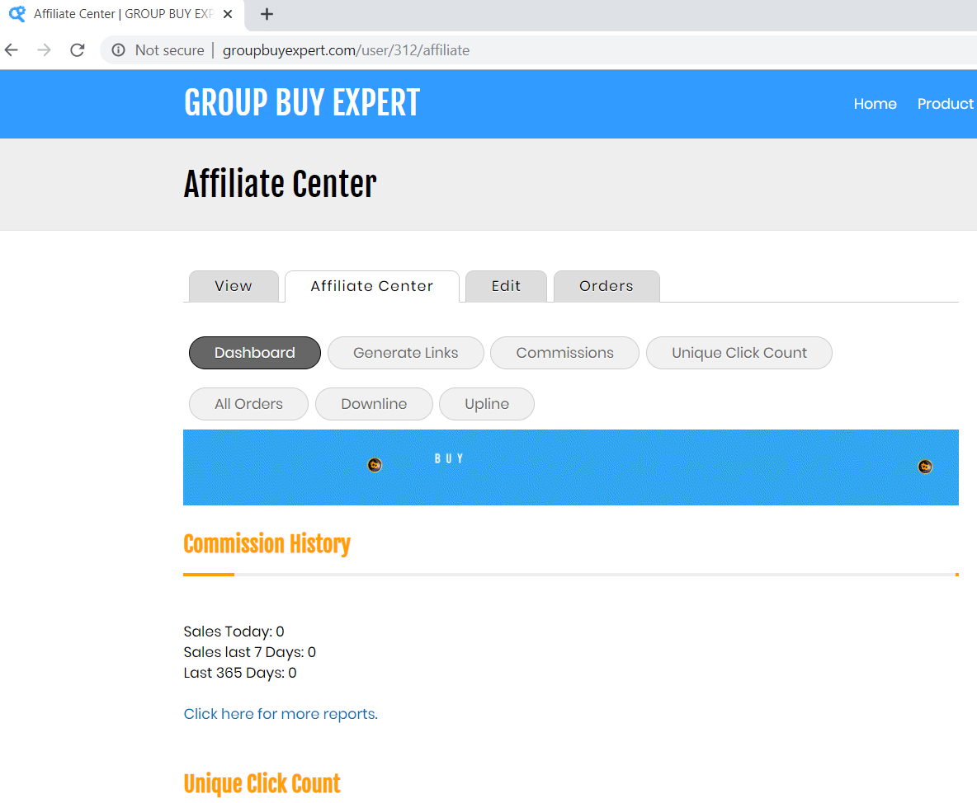Viewport: 977px width, 803px height.
Task: Switch to the Edit tab
Action: [x=506, y=286]
